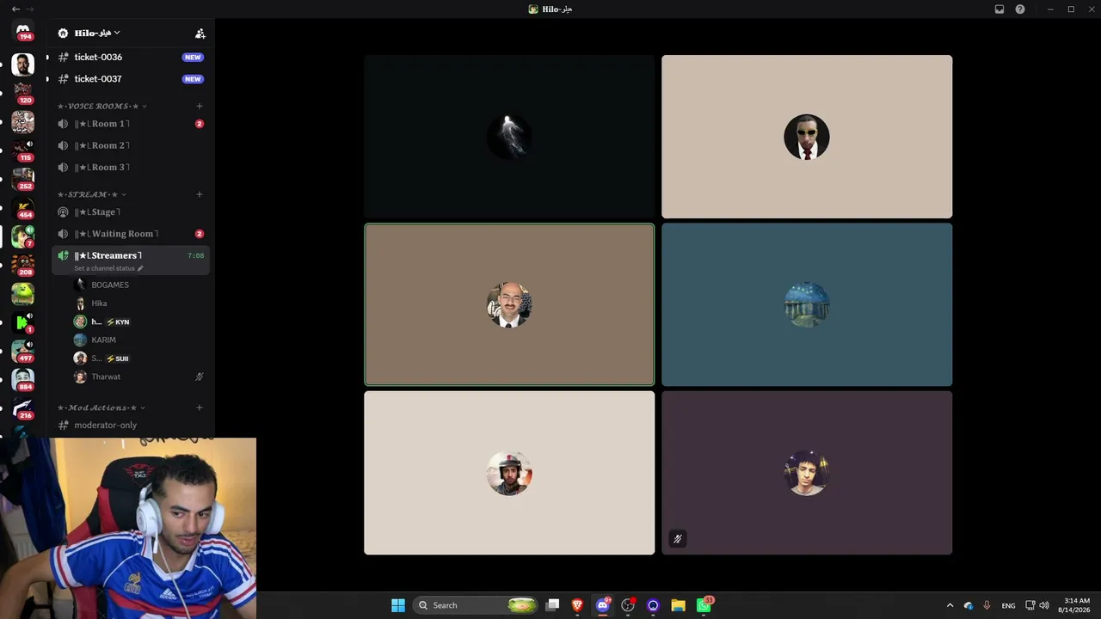Viewport: 1101px width, 619px height.
Task: Open Task View on the taskbar
Action: [553, 605]
